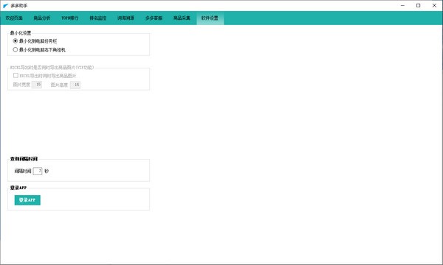Viewport: 443px width, 265px height.
Task: Switch to the 多多客服 tab
Action: [x=154, y=18]
